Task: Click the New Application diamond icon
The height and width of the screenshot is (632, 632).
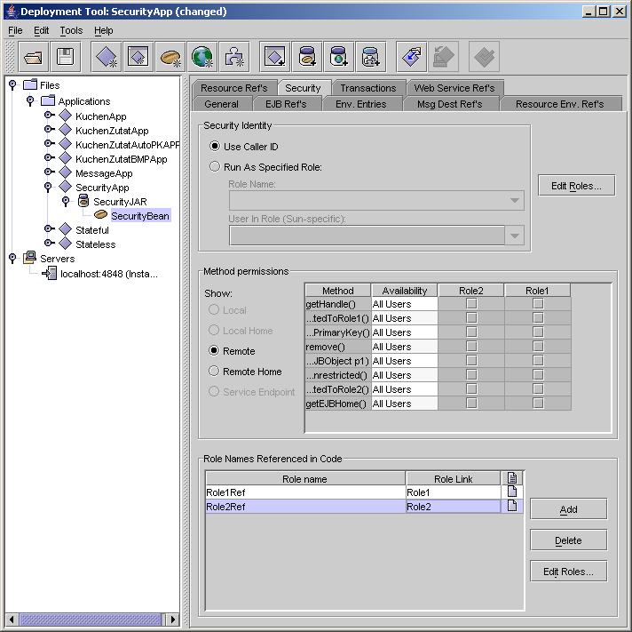Action: pyautogui.click(x=106, y=57)
